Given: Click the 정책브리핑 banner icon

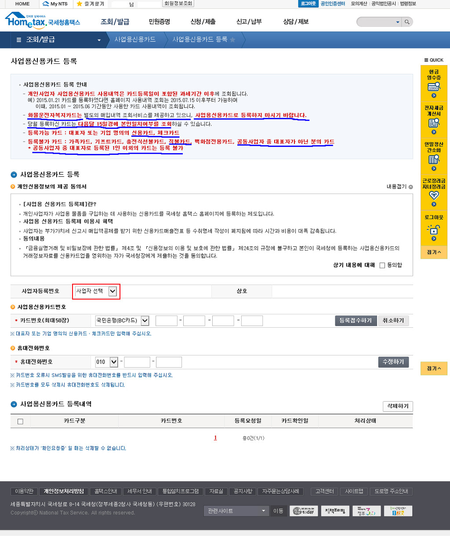Looking at the screenshot, I should (335, 511).
